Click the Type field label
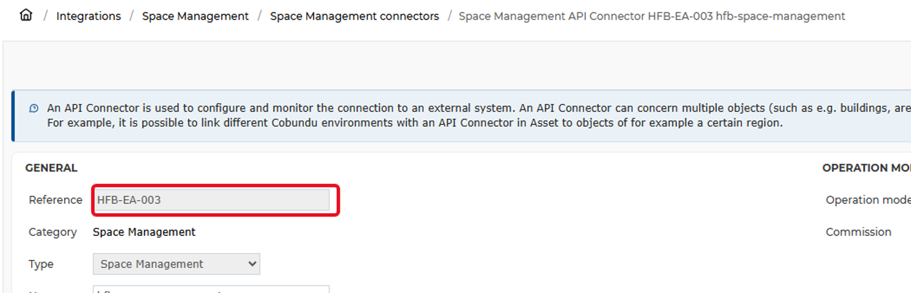Viewport: 911px width, 293px height. [x=41, y=264]
